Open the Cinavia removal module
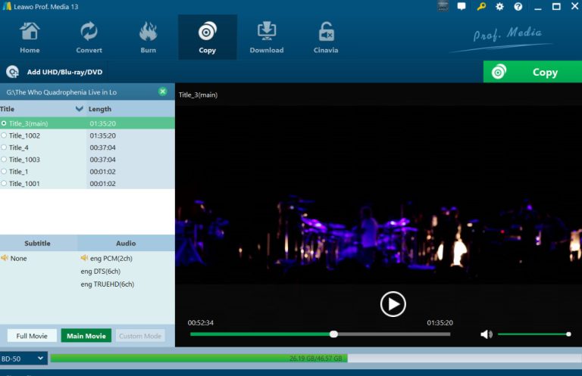This screenshot has height=376, width=582. click(x=326, y=38)
